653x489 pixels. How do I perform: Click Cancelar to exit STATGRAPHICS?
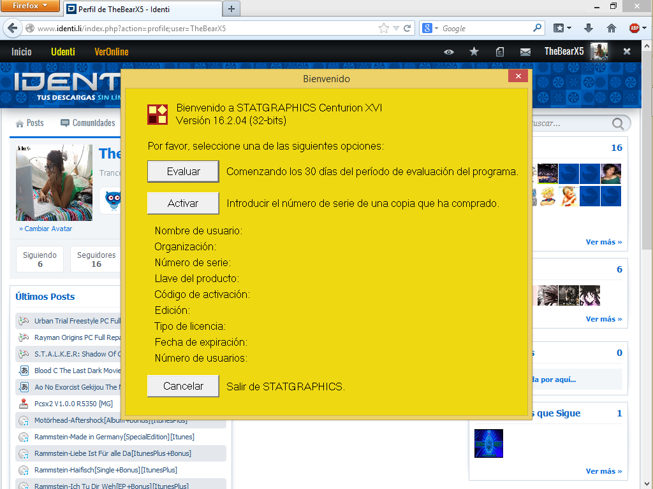pyautogui.click(x=183, y=386)
